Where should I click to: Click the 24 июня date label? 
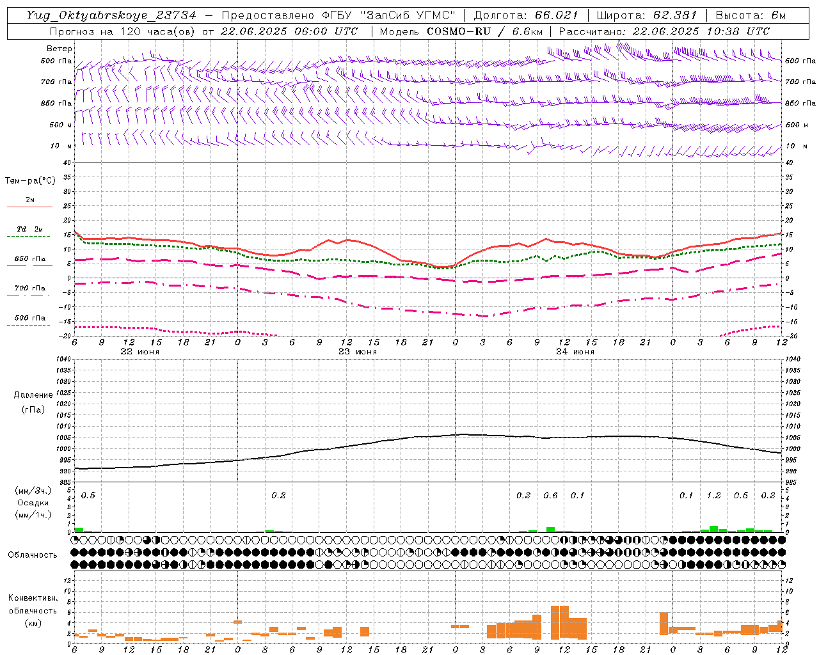[575, 352]
